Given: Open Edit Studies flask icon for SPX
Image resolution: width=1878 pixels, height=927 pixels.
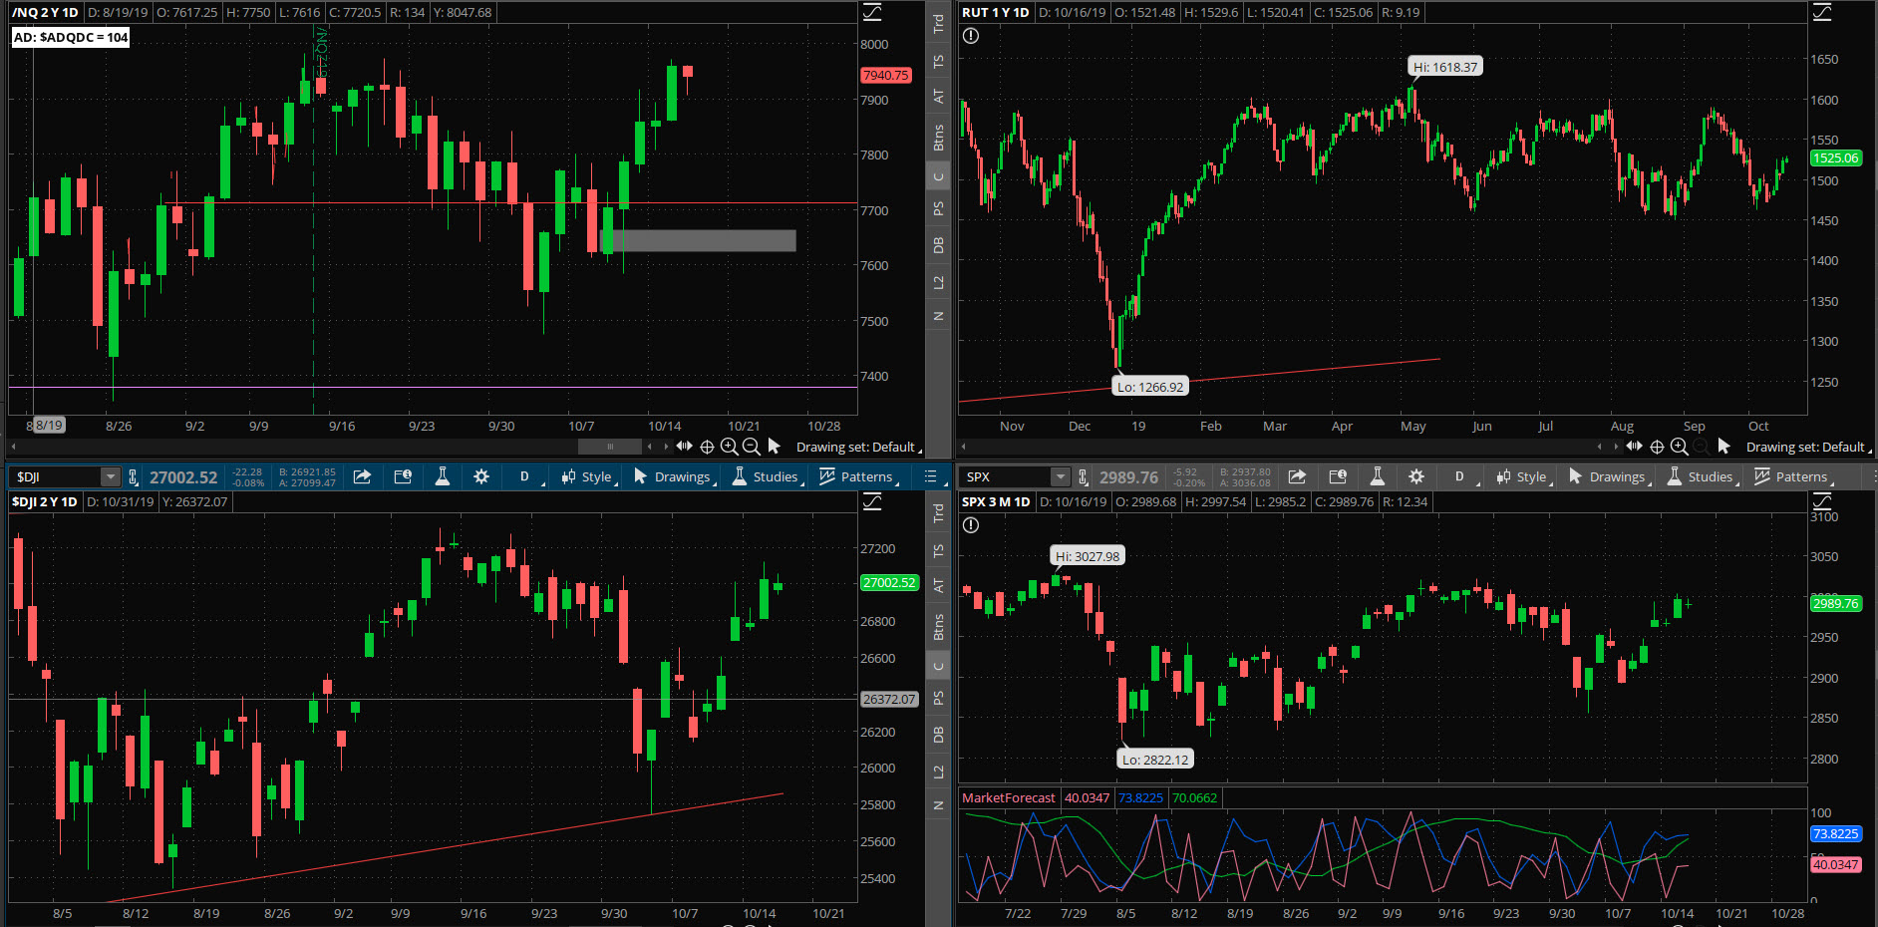Looking at the screenshot, I should point(1378,476).
